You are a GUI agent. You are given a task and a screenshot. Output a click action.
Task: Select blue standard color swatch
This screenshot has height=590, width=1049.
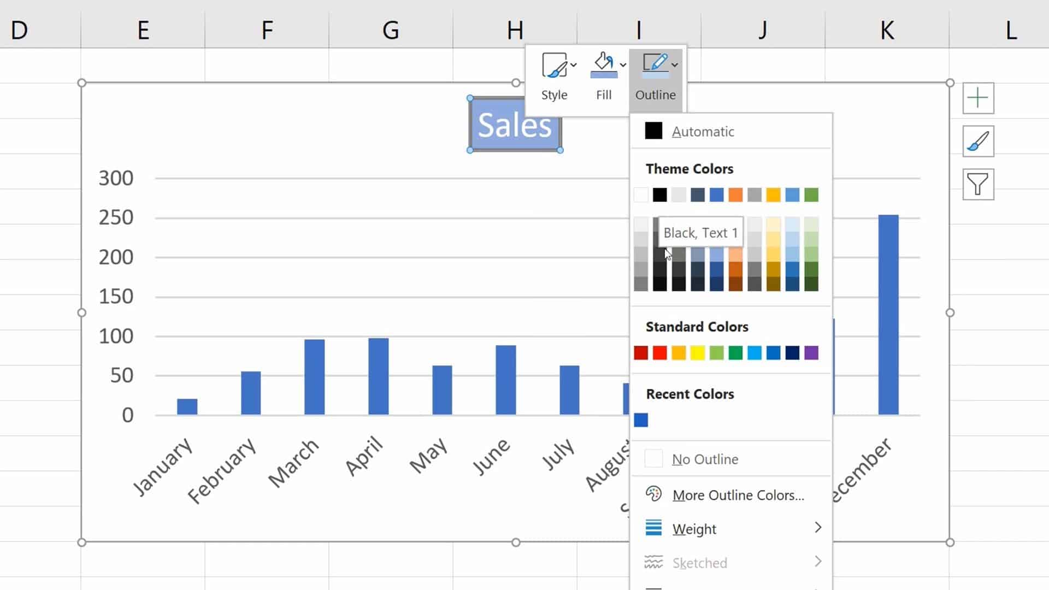pos(774,353)
